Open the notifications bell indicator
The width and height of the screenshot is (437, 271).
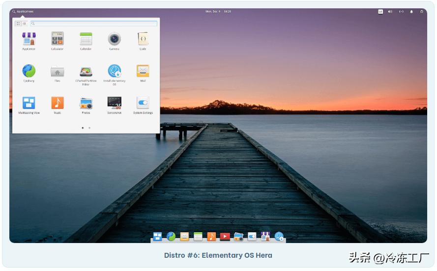click(x=411, y=11)
